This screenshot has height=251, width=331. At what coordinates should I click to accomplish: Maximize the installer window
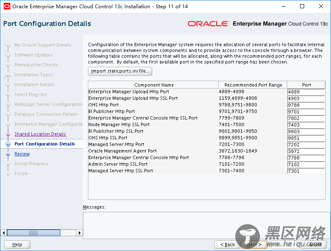click(x=302, y=6)
